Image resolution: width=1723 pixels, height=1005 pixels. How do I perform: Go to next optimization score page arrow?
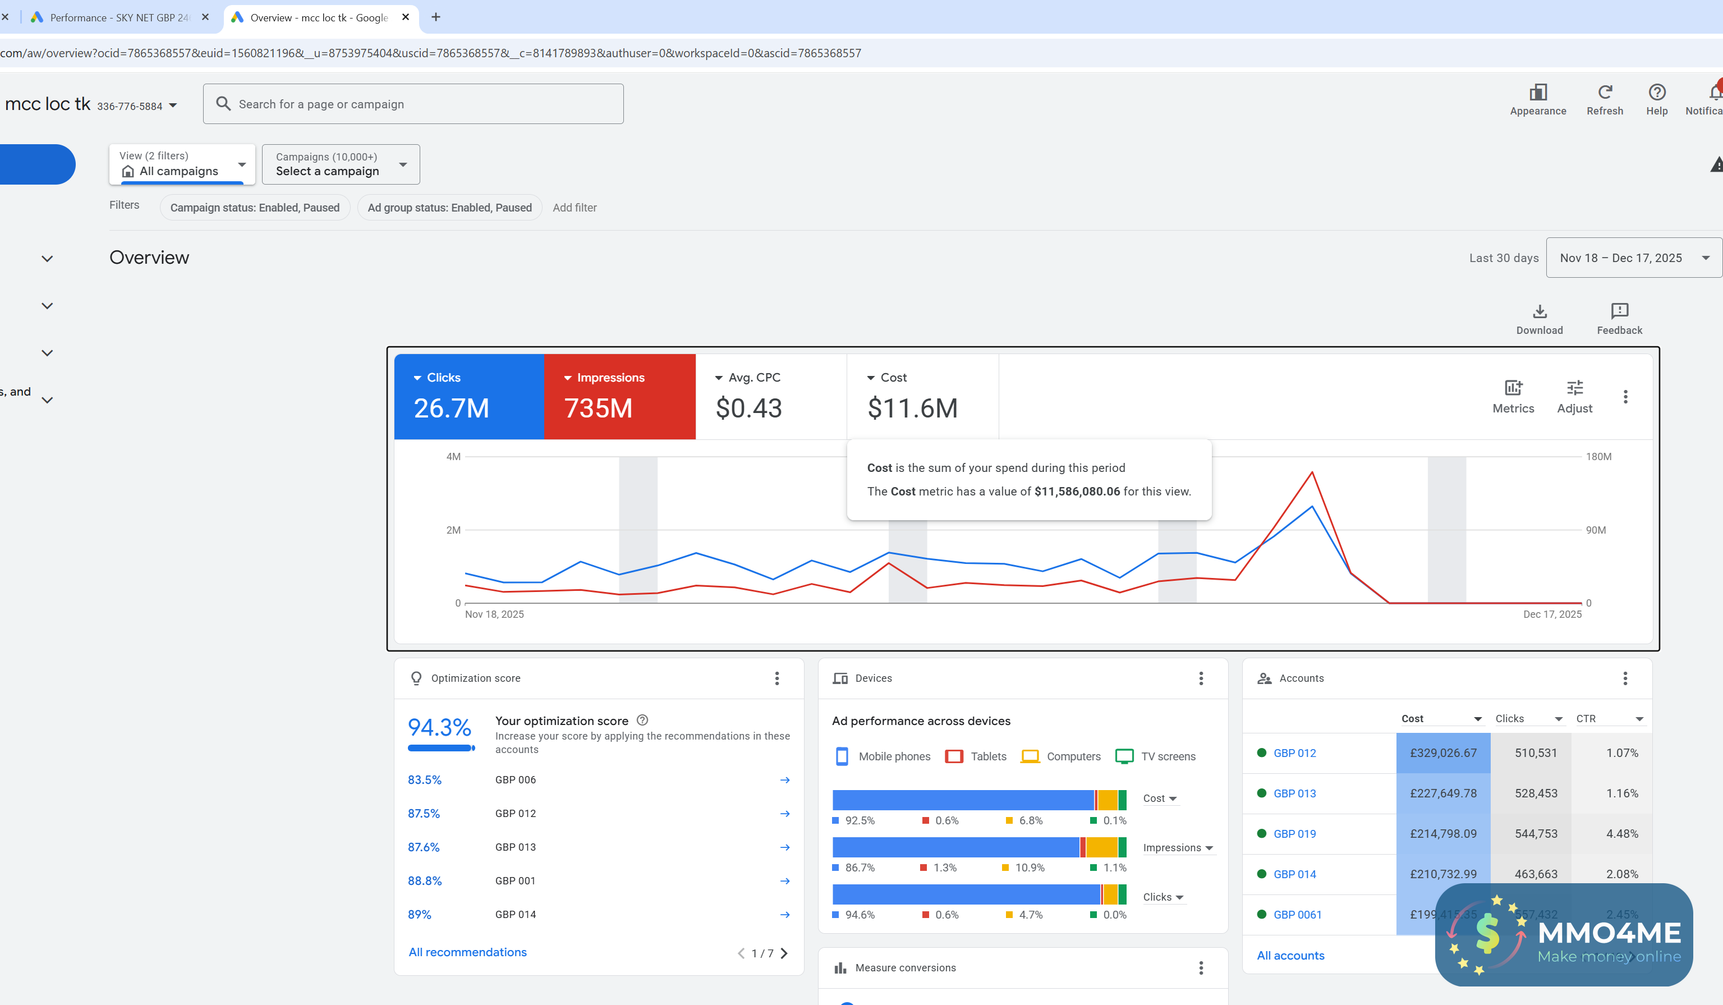click(784, 954)
